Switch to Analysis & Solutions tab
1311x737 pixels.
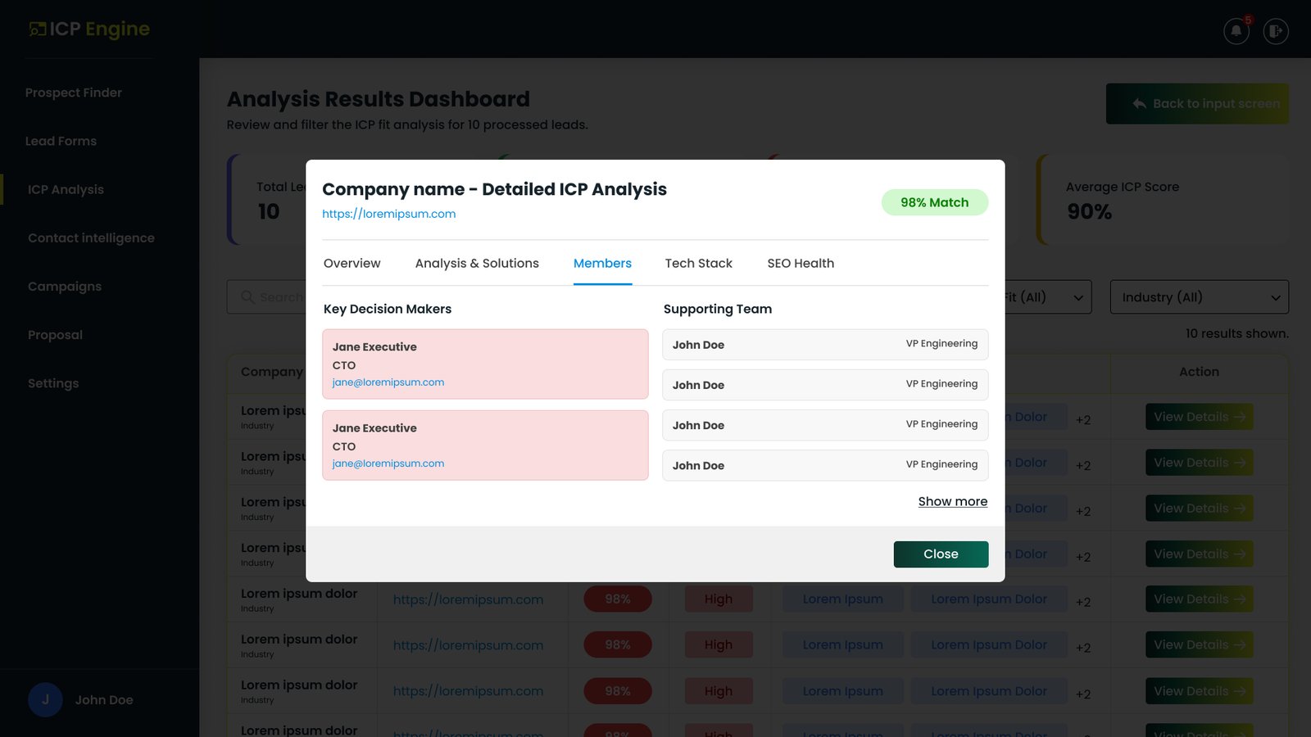[477, 263]
